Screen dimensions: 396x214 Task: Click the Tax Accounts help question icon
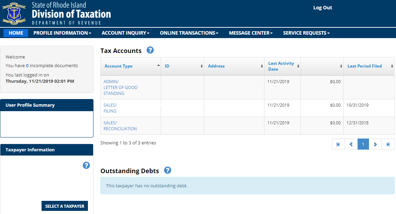(150, 50)
